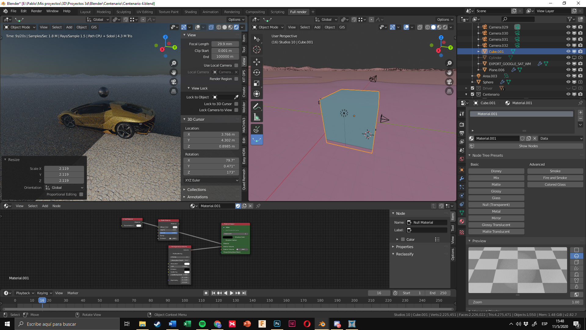The image size is (586, 330).
Task: Select the Move tool in viewport toolbar
Action: [x=257, y=62]
